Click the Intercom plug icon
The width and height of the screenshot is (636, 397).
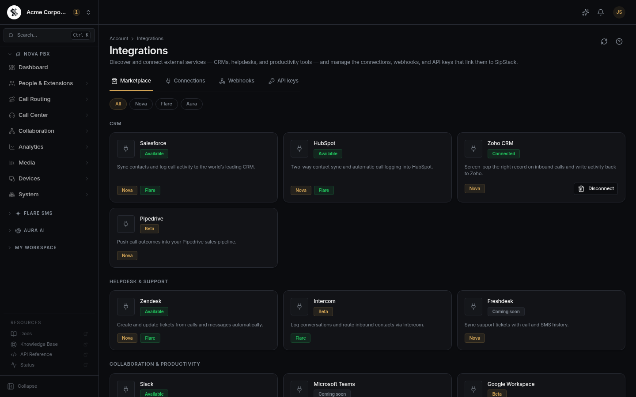pyautogui.click(x=299, y=307)
